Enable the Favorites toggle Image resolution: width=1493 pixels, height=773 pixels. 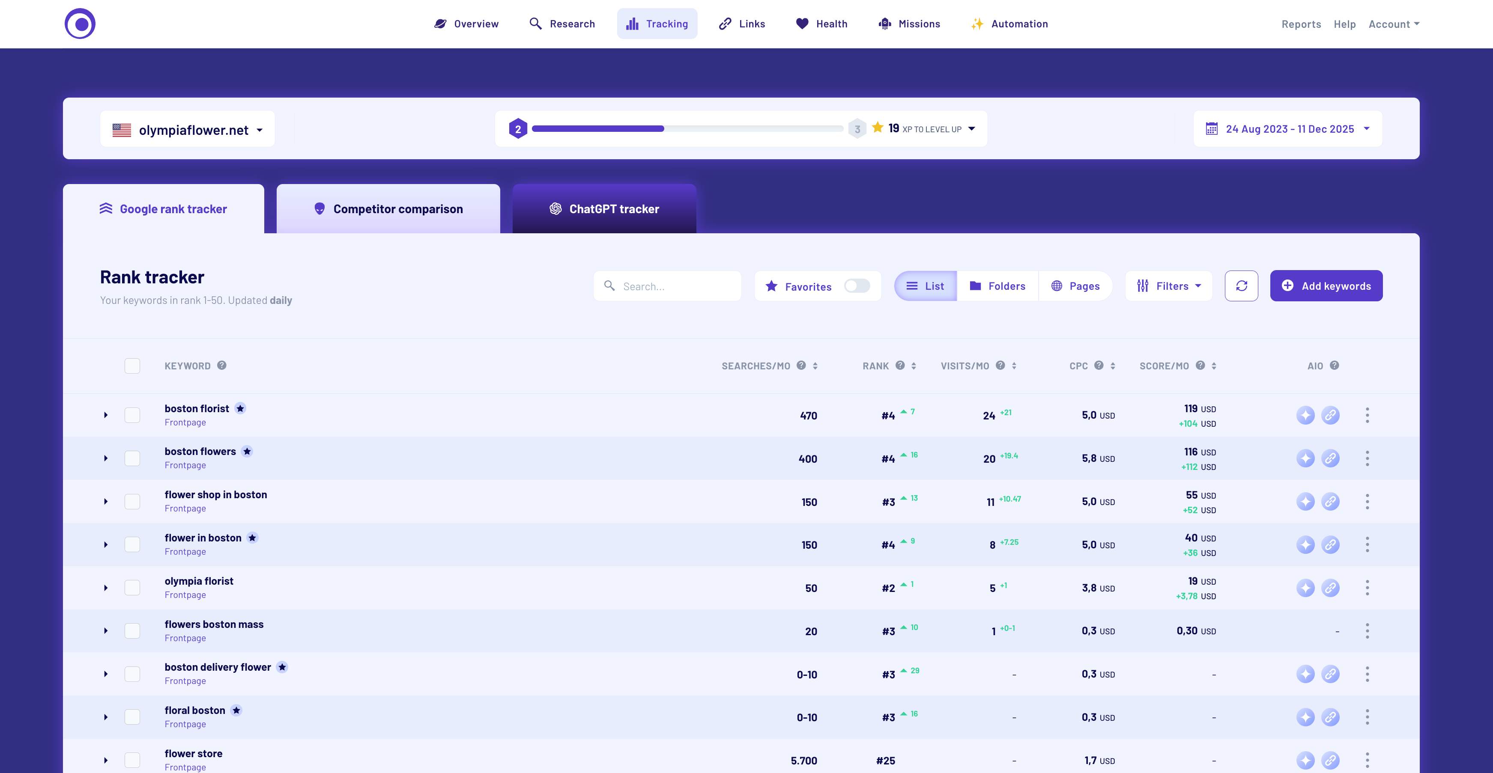tap(857, 285)
